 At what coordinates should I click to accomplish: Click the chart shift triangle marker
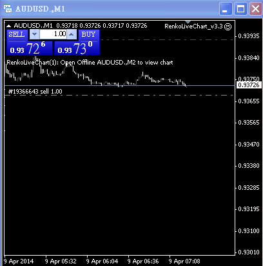coord(188,22)
